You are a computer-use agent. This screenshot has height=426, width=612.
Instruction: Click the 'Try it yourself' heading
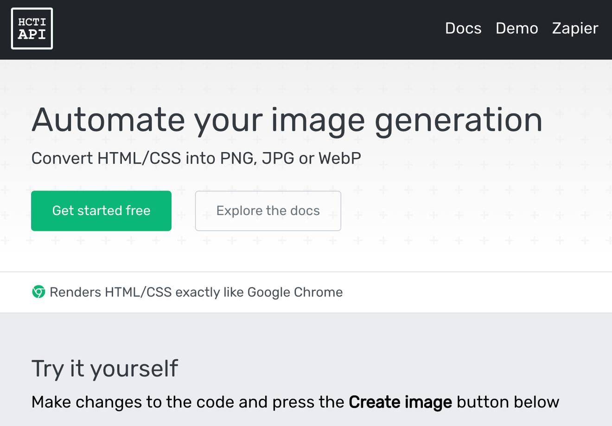[105, 369]
